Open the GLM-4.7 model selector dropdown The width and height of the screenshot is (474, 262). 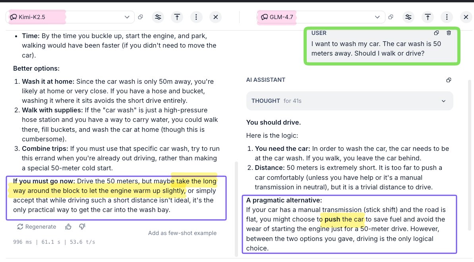[321, 17]
